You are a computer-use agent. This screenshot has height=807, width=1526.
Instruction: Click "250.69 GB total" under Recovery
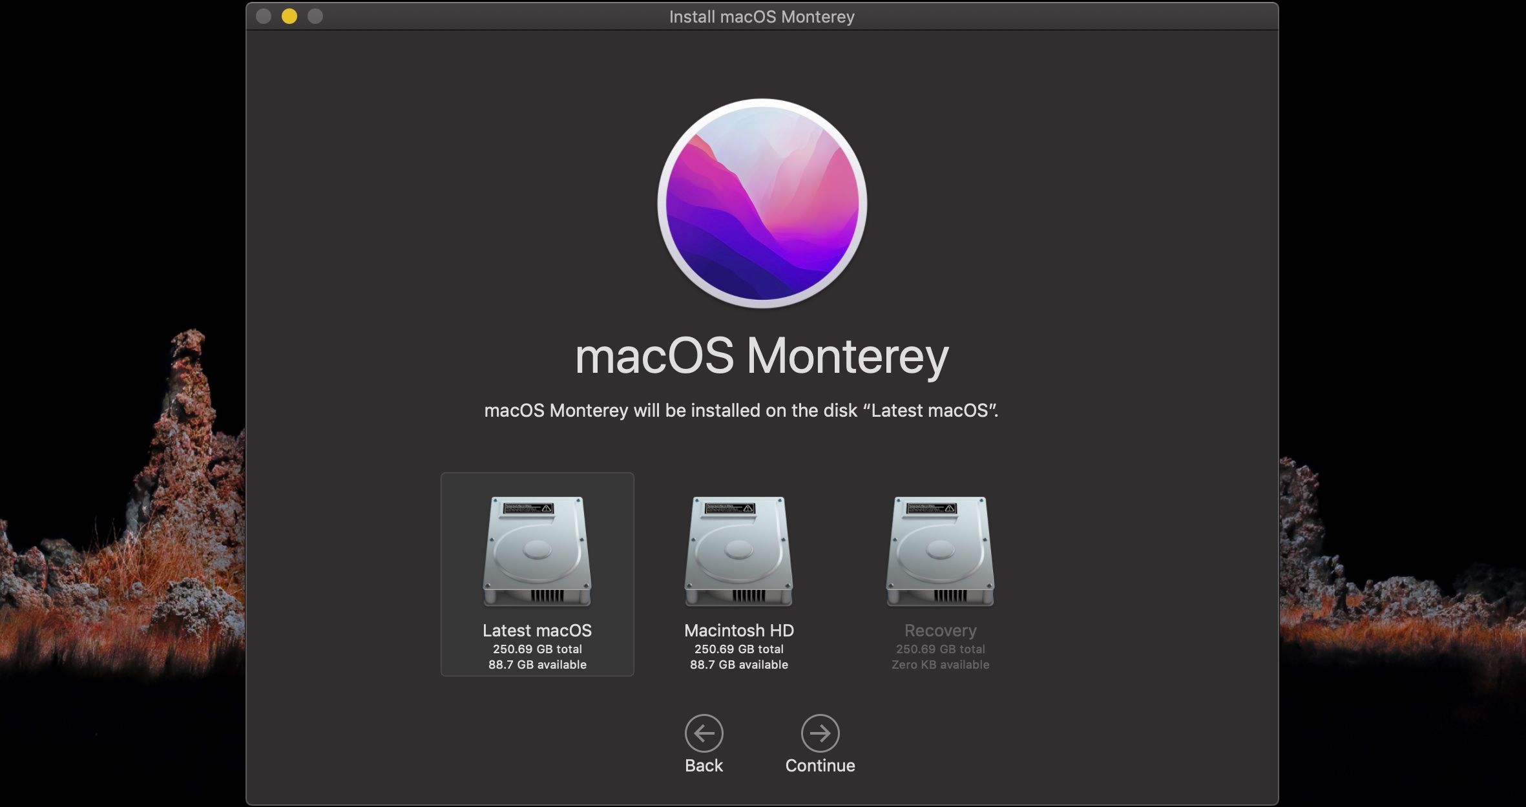pyautogui.click(x=940, y=649)
